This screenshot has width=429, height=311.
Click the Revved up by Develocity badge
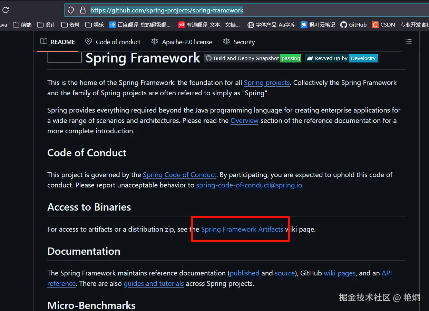(x=342, y=58)
